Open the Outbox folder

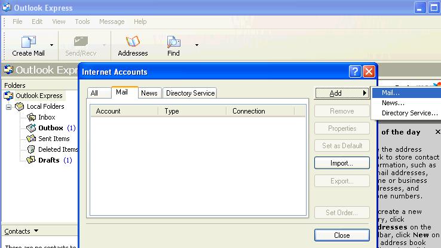(51, 128)
